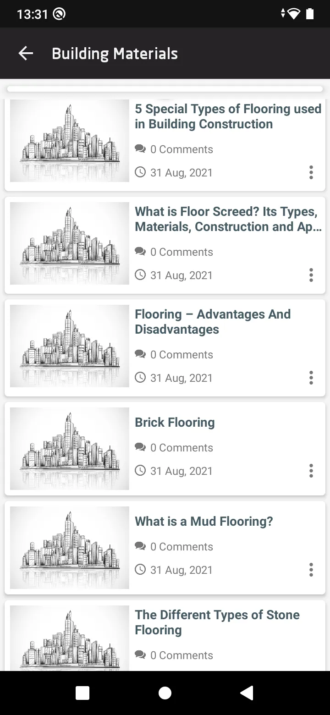The height and width of the screenshot is (715, 330).
Task: Open overflow menu for Brick Flooring
Action: pos(311,471)
